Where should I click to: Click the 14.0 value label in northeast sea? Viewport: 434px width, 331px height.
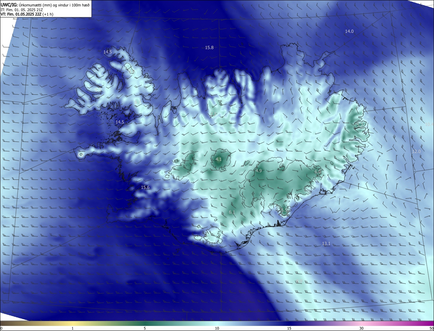pyautogui.click(x=349, y=31)
